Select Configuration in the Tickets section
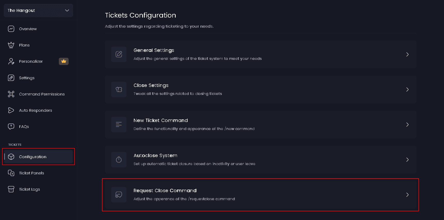Viewport: 444px width, 220px height. click(x=33, y=157)
